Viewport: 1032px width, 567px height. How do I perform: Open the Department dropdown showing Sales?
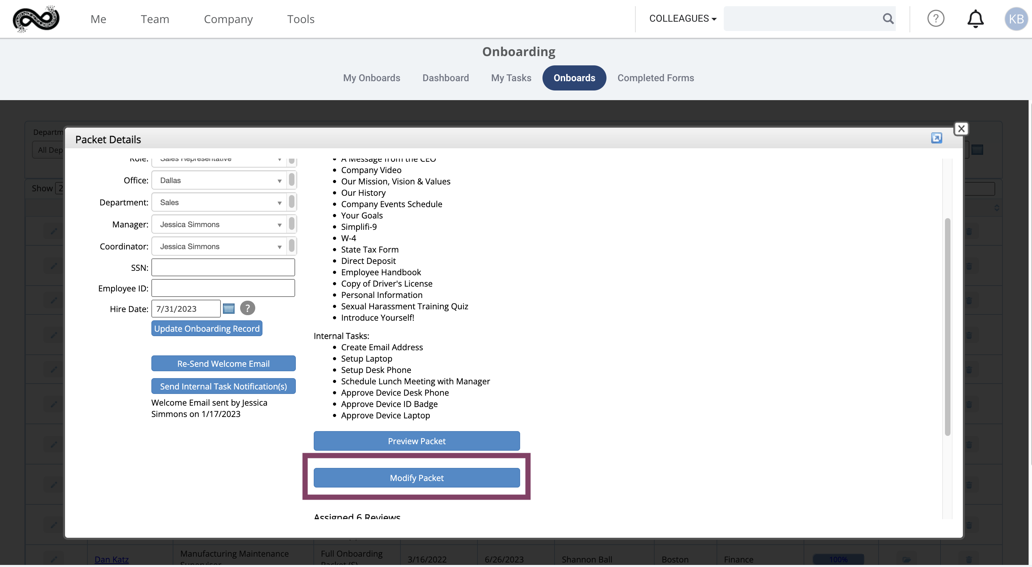[224, 202]
